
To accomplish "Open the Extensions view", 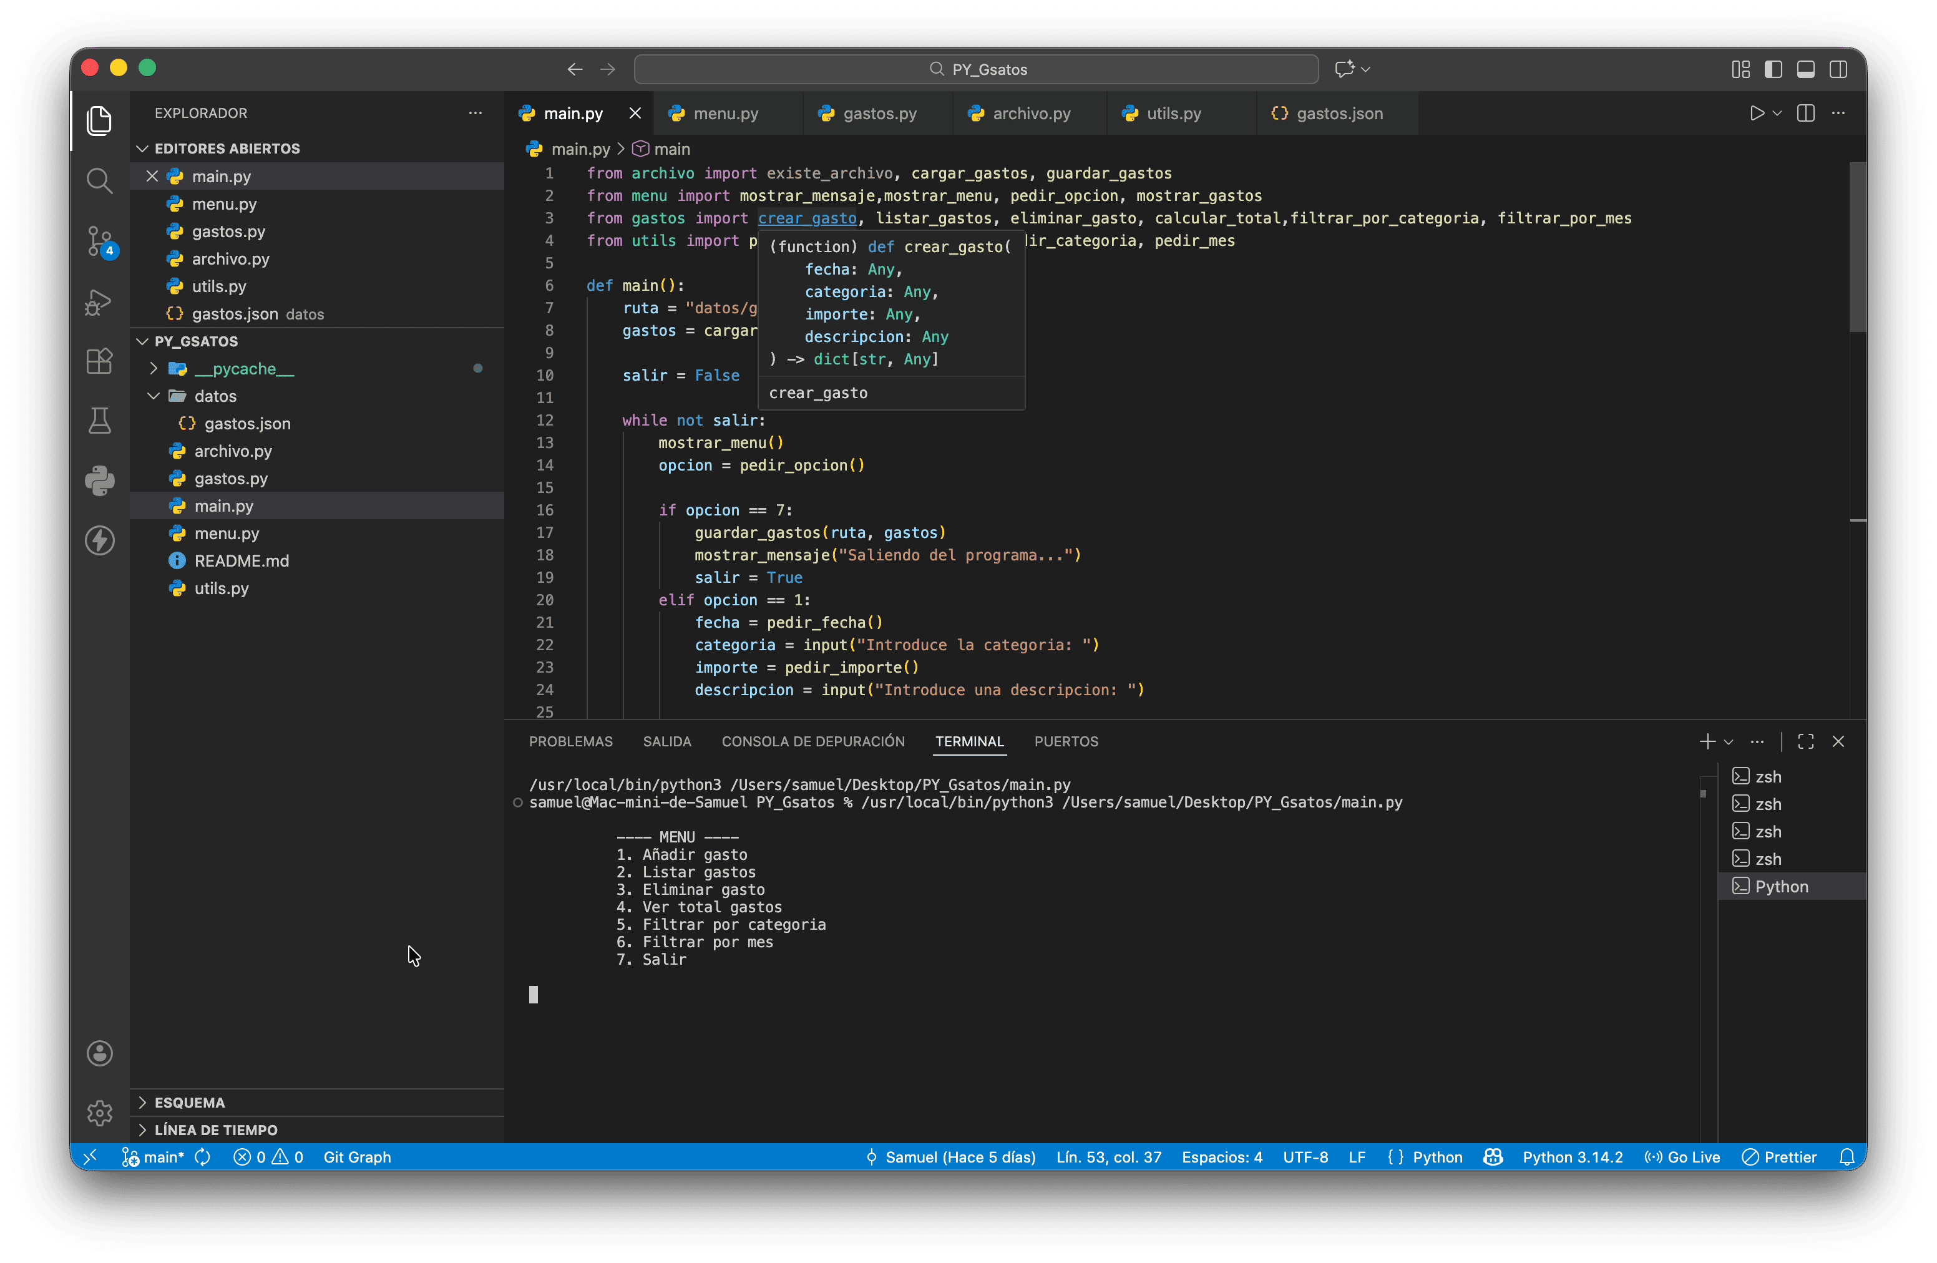I will click(99, 361).
